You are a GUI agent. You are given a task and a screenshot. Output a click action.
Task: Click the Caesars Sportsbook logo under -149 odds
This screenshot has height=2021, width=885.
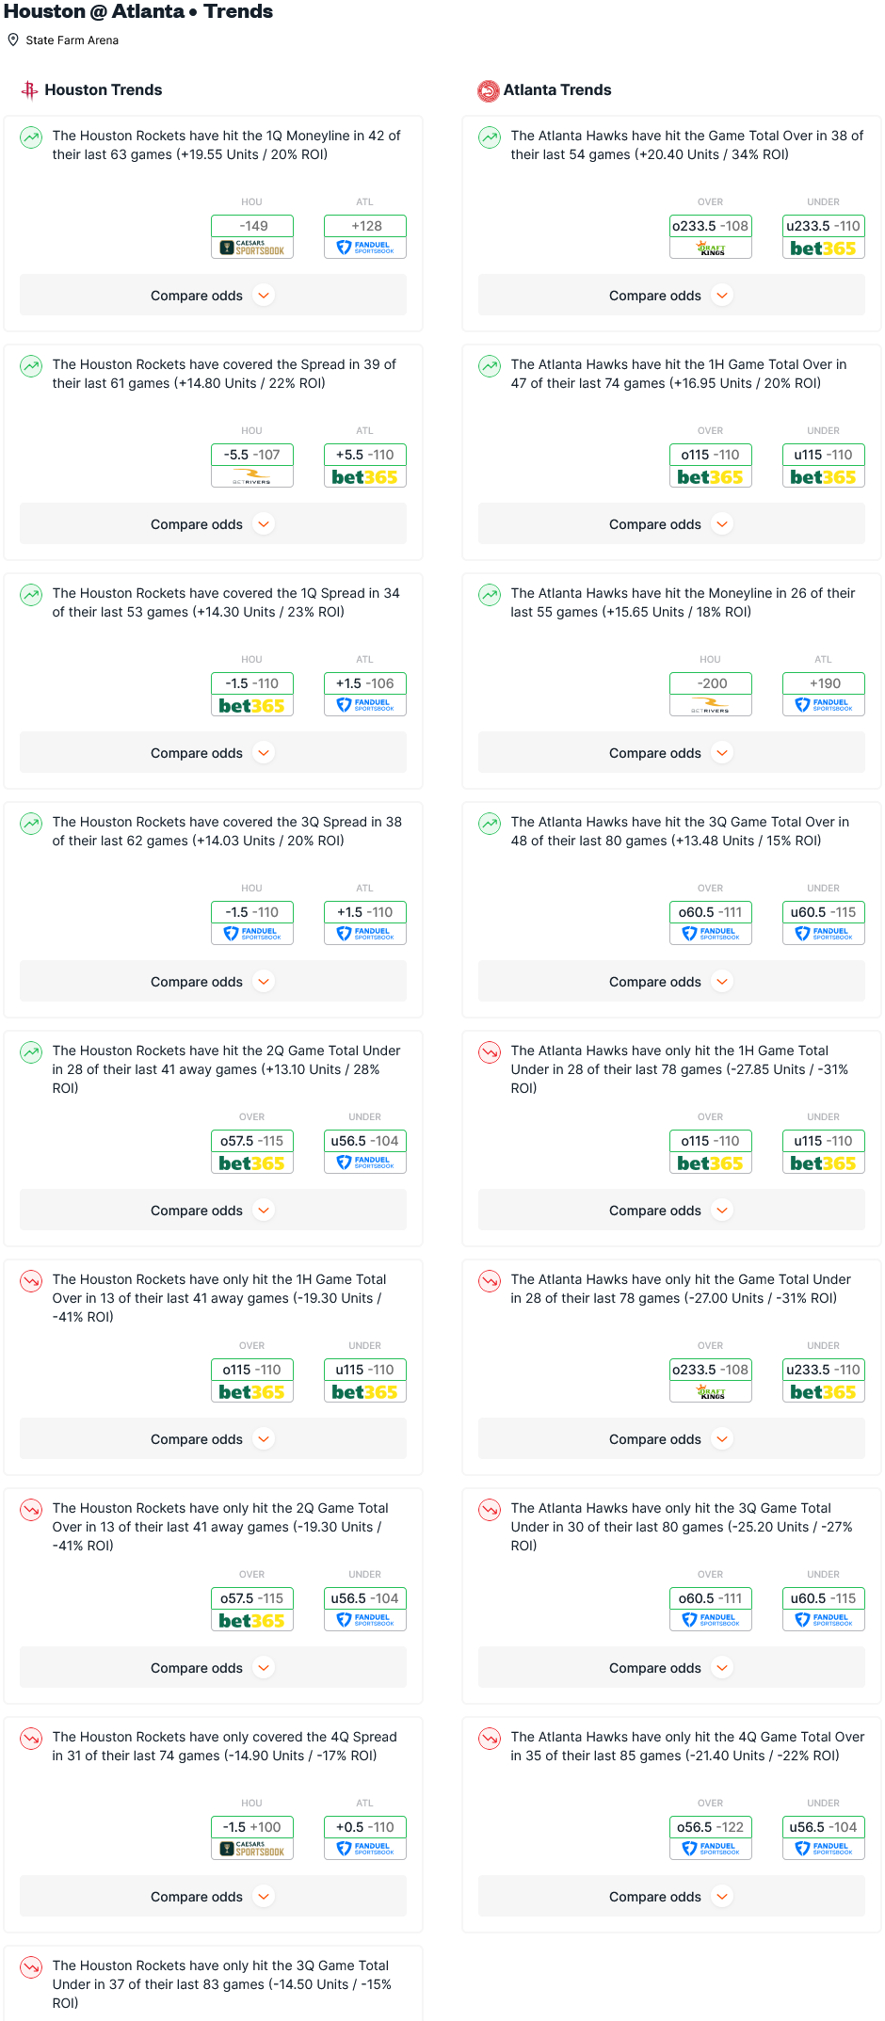[252, 248]
